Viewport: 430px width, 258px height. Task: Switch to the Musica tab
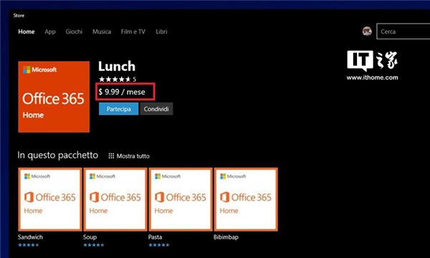click(102, 32)
